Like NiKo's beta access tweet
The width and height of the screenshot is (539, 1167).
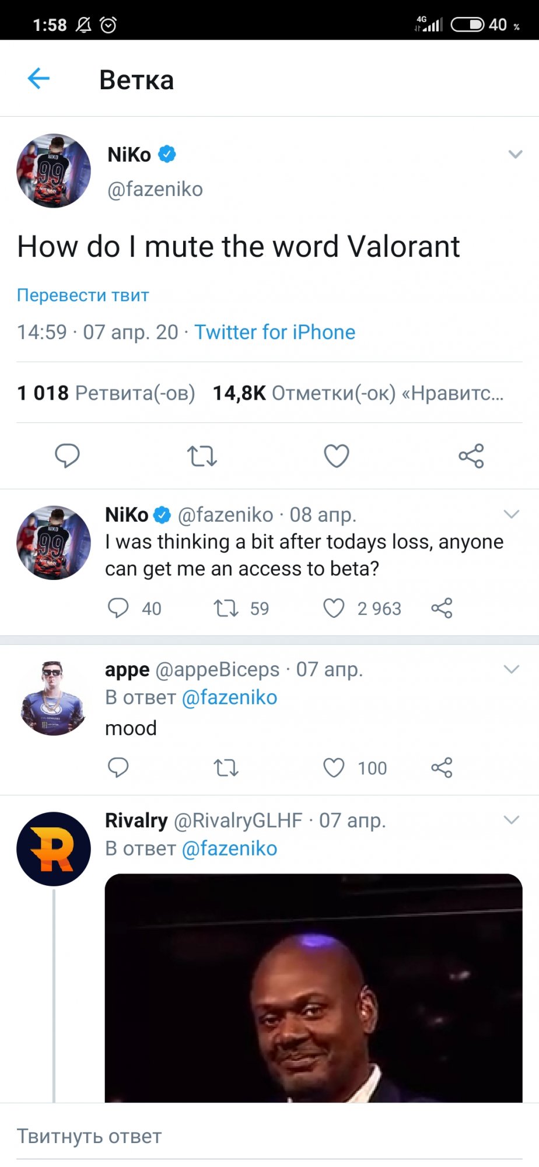(334, 609)
